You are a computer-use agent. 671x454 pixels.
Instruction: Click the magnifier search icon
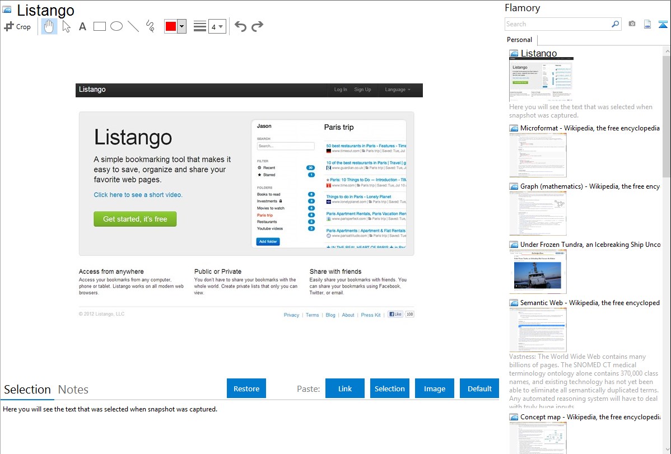[x=616, y=24]
